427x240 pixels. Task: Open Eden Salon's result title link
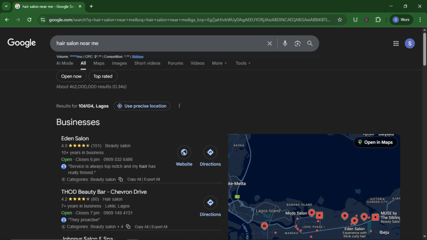pyautogui.click(x=74, y=138)
